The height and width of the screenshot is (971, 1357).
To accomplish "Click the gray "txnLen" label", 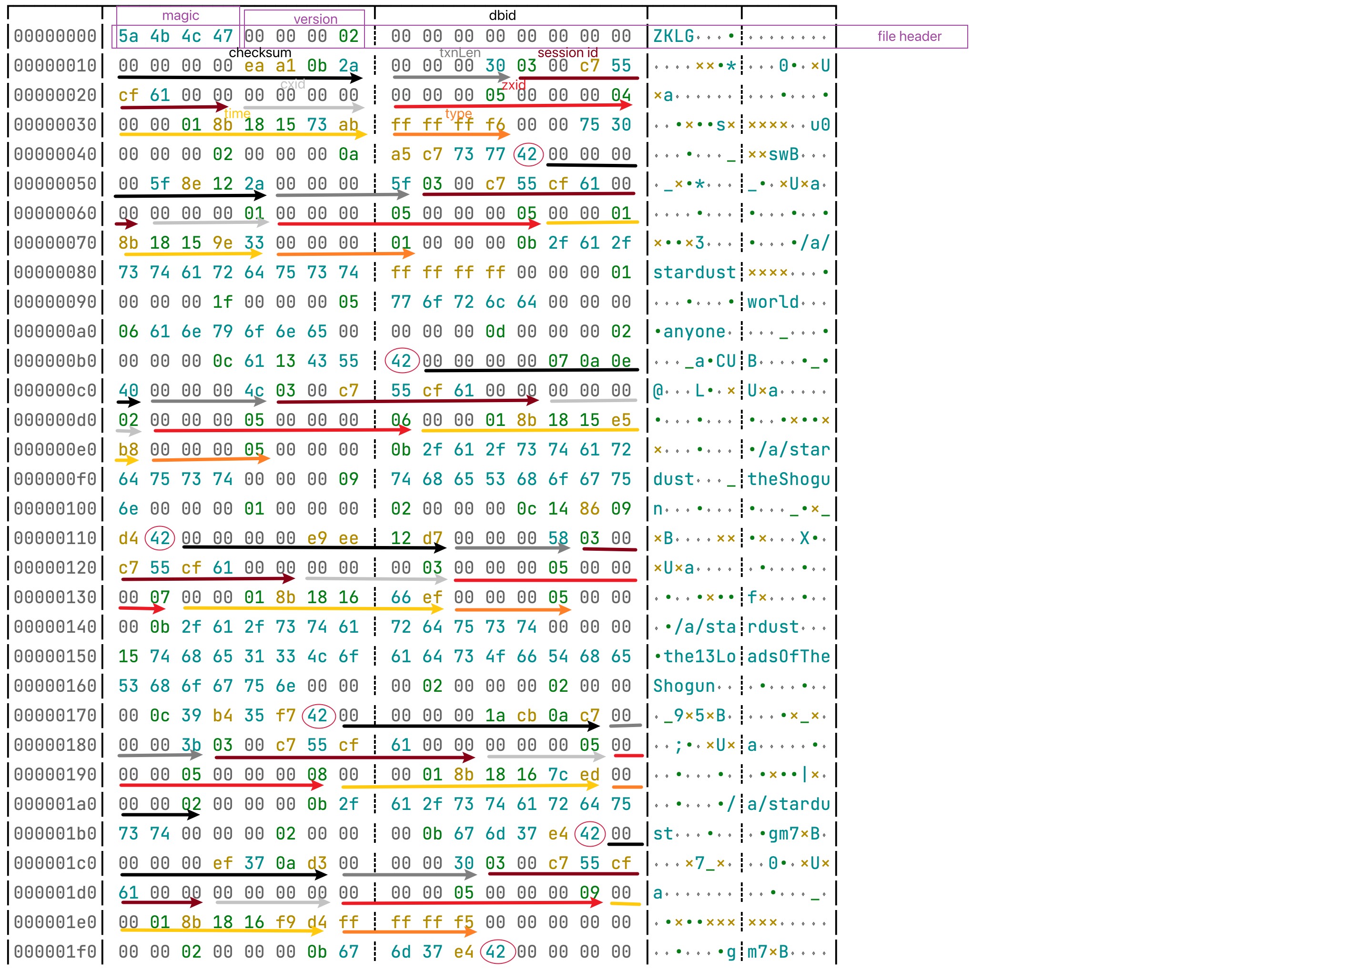I will (460, 52).
